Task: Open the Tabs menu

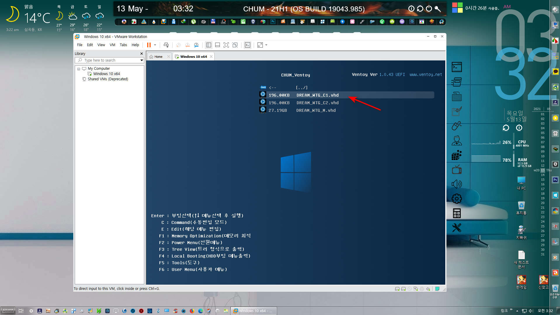Action: click(124, 45)
